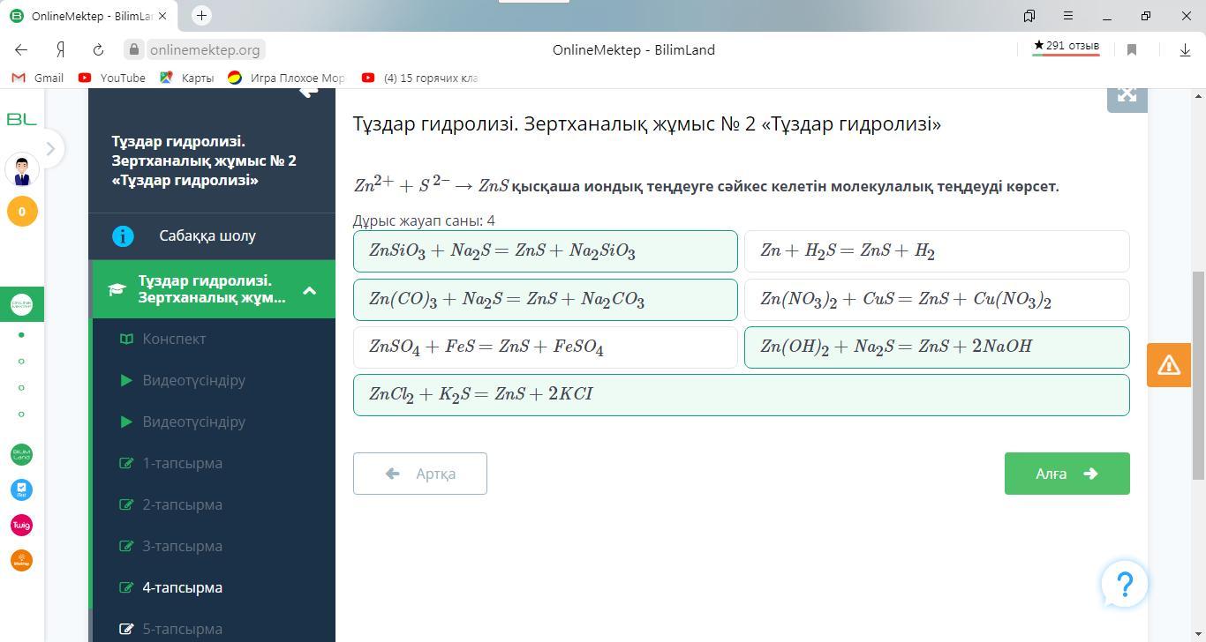Click the green Алға button
Viewport: 1206px width, 642px height.
pos(1067,474)
